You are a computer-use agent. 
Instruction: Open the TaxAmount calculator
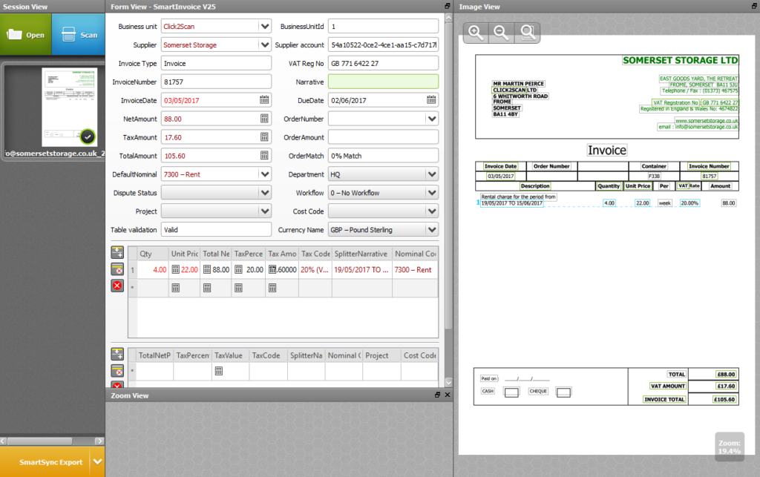(264, 137)
